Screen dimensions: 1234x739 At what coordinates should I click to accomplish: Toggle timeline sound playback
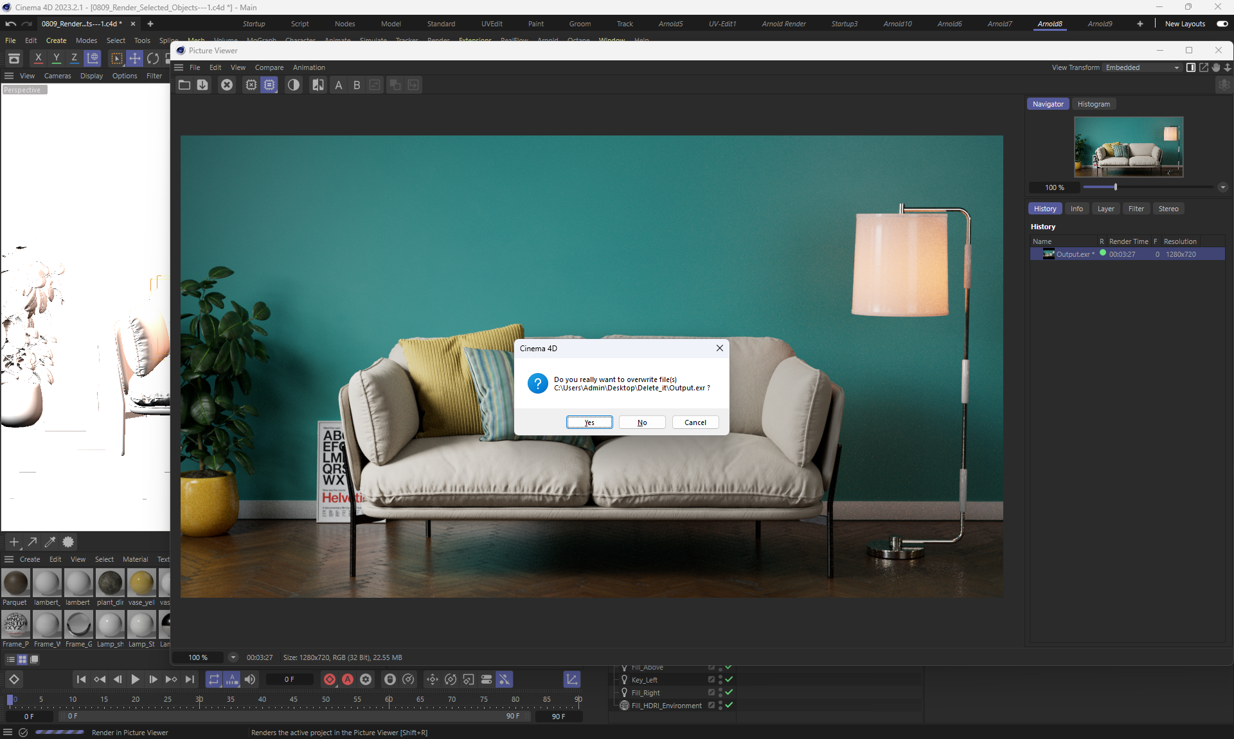coord(250,679)
